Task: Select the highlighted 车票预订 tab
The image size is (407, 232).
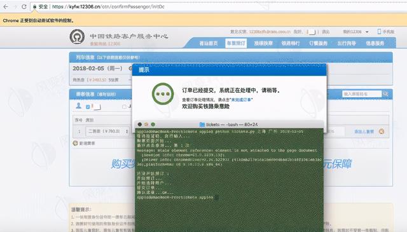Action: point(236,43)
